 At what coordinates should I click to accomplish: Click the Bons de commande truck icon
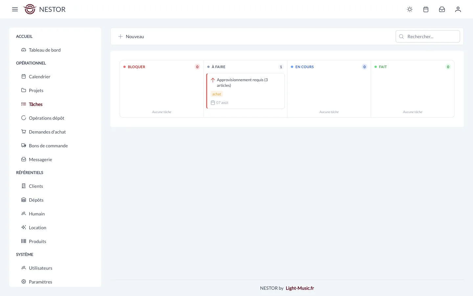[x=24, y=146]
